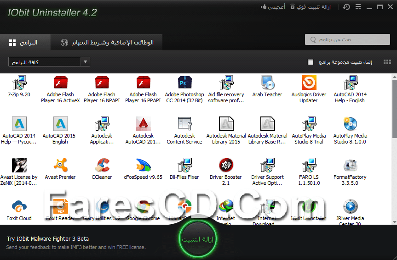Select JRiver Media Center icon
This screenshot has width=397, height=260.
pyautogui.click(x=350, y=206)
